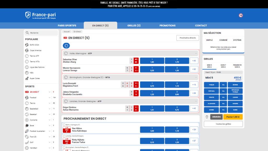
Task: Collapse the Halle, Allemagne ATP section
Action: point(196,53)
